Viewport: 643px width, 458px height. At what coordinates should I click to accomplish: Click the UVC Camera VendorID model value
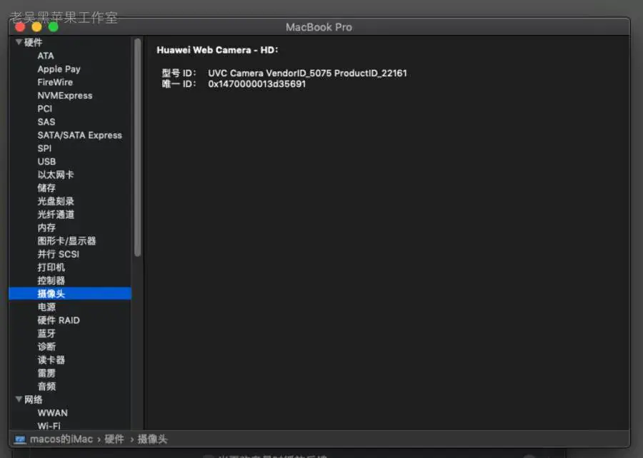[x=307, y=73]
